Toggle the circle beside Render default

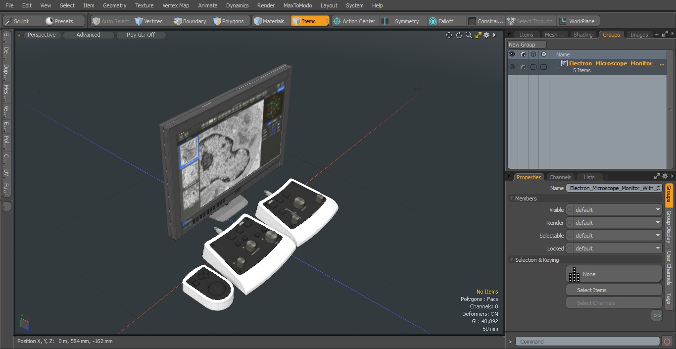pos(570,223)
